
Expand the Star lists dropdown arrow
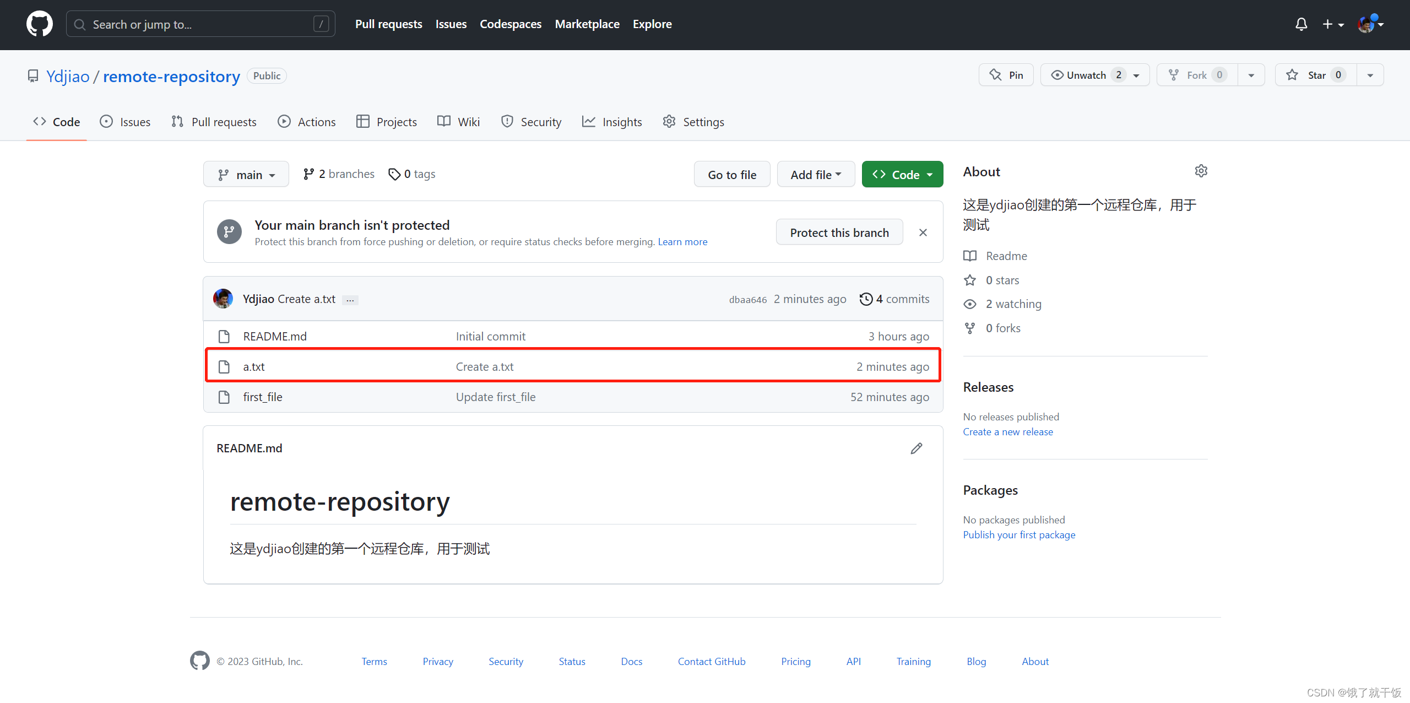point(1370,75)
